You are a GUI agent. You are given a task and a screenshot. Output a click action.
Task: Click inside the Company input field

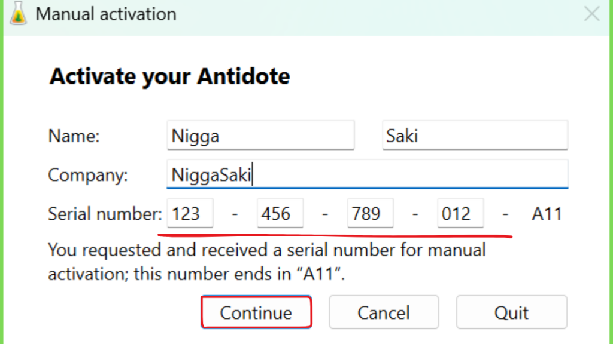pyautogui.click(x=368, y=174)
